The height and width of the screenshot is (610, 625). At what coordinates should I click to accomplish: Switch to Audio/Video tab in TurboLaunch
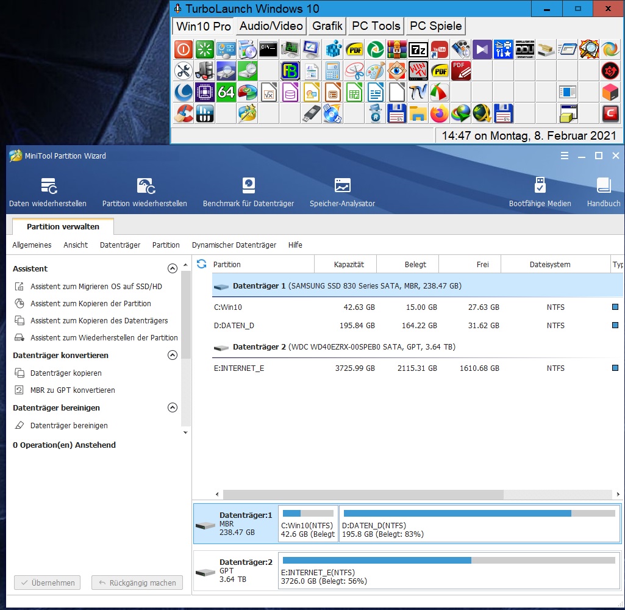pos(271,26)
